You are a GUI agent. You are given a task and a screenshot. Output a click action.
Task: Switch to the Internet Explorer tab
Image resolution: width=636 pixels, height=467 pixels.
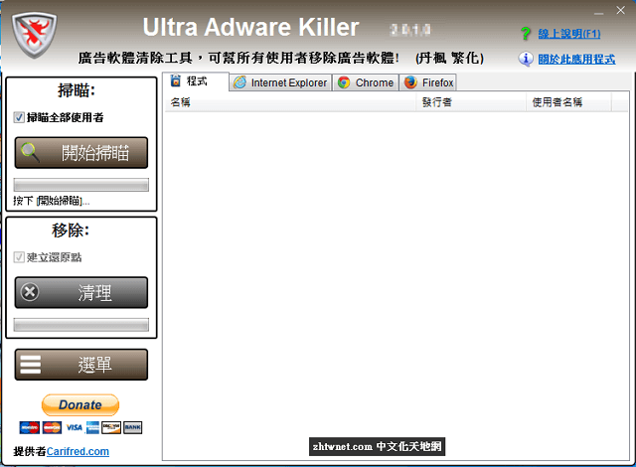(280, 82)
